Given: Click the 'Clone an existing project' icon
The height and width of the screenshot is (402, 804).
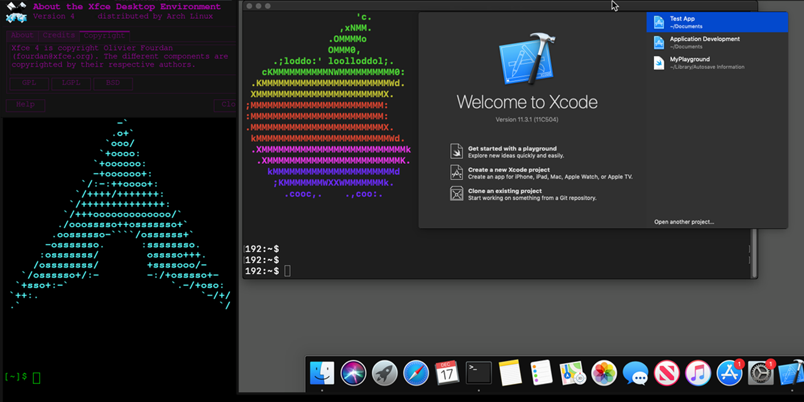Looking at the screenshot, I should 457,194.
